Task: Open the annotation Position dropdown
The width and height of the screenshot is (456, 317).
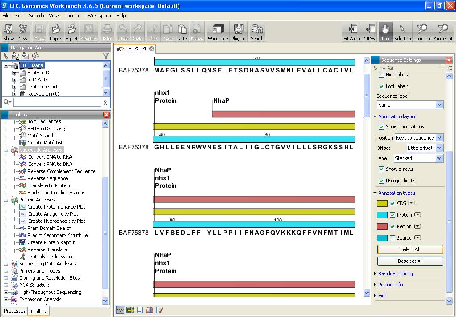Action: (419, 138)
